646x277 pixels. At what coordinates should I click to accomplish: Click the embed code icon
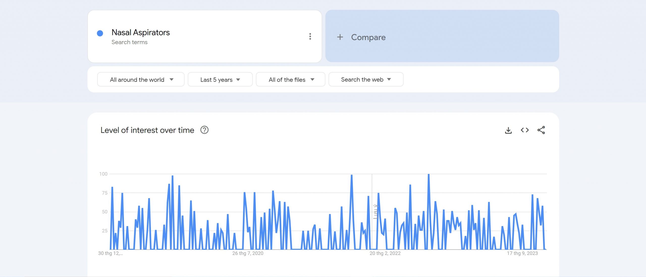(525, 130)
